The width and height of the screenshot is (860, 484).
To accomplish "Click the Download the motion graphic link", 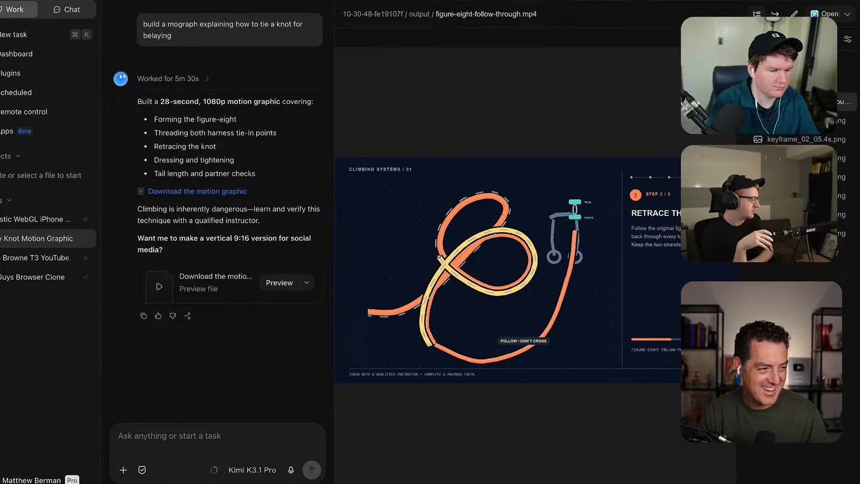I will (x=197, y=191).
